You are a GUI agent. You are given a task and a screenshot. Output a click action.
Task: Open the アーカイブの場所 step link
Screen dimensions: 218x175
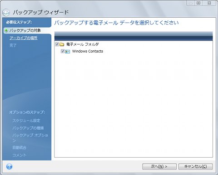[x=24, y=38]
